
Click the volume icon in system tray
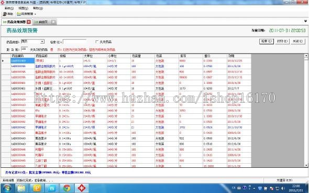pos(283,188)
